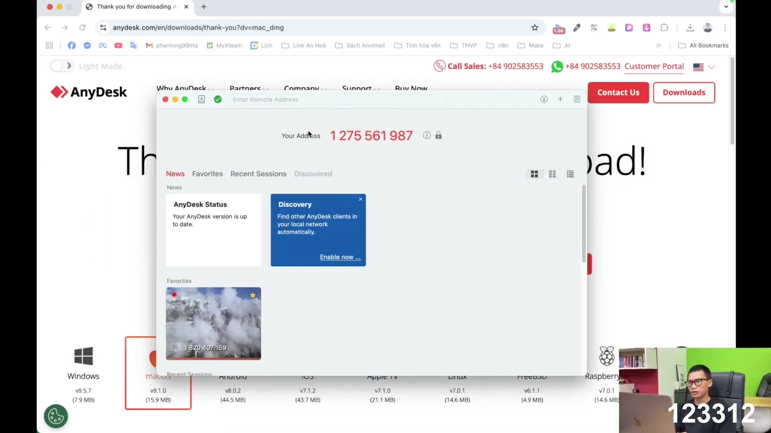Open the Customer Portal link
The image size is (771, 433).
coord(654,67)
